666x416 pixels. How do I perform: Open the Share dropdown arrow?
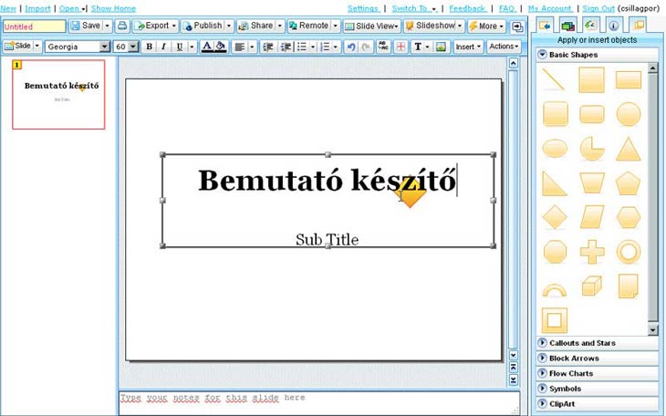point(279,26)
